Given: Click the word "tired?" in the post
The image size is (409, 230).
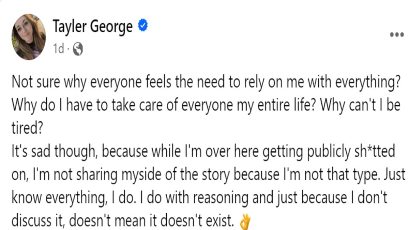Looking at the screenshot, I should click(29, 128).
